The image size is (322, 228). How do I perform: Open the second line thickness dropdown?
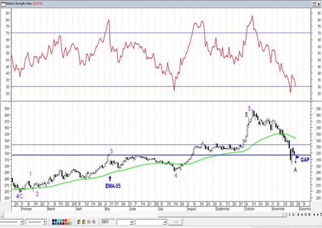tap(45, 222)
